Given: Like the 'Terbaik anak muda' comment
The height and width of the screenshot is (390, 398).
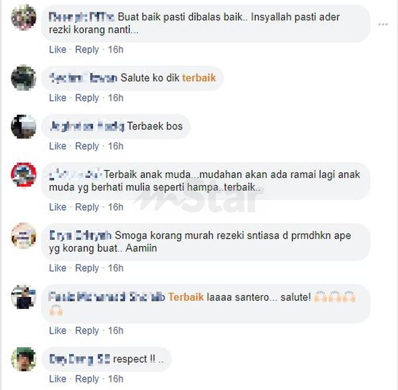Looking at the screenshot, I should tap(58, 207).
